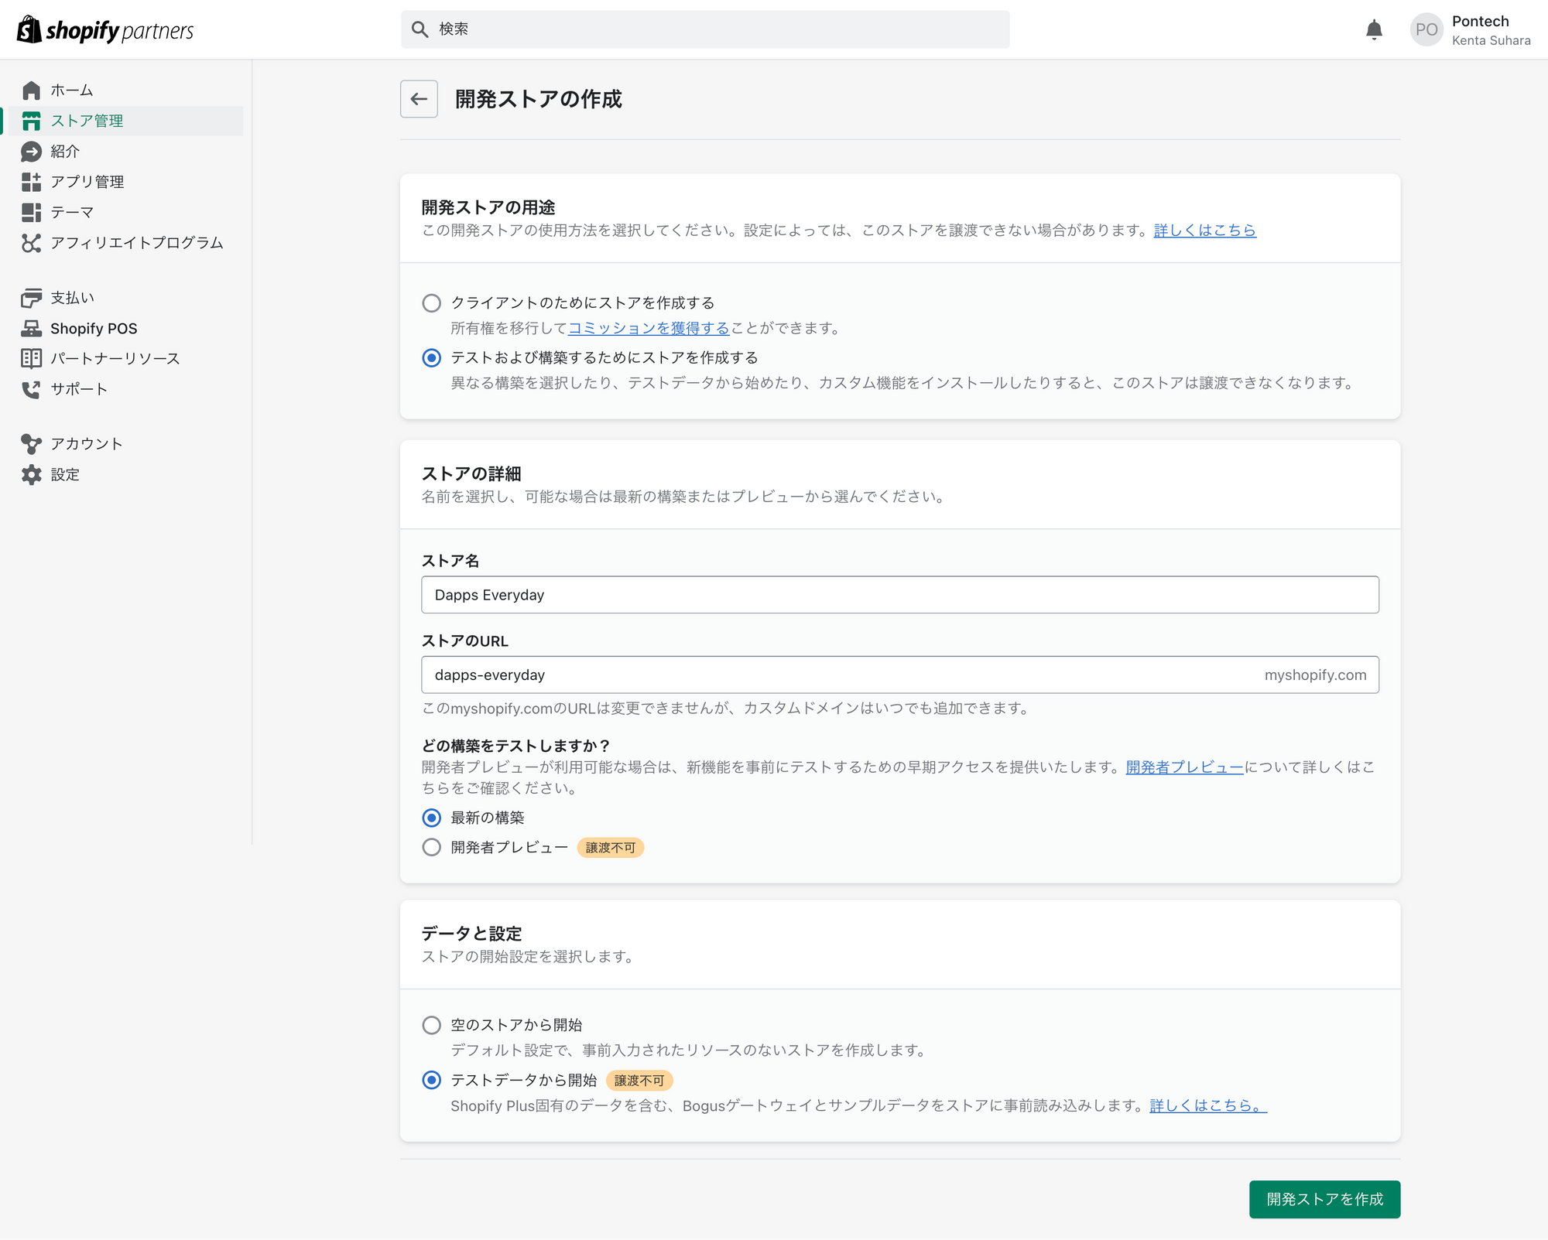Image resolution: width=1548 pixels, height=1240 pixels.
Task: Select 開発者プレビュー radio option
Action: coord(432,848)
